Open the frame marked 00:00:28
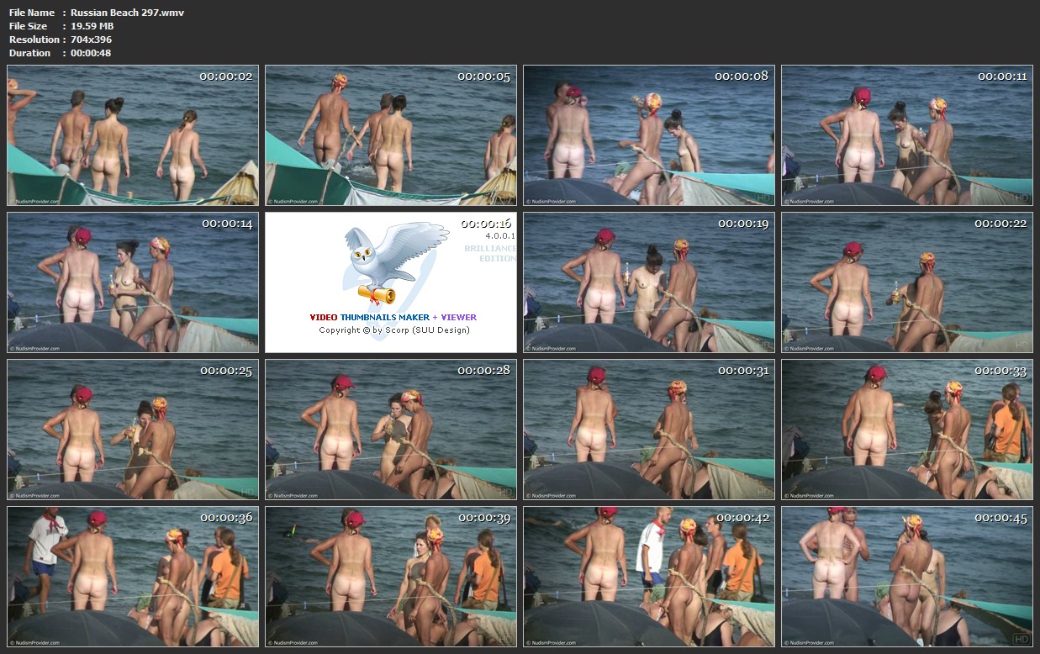The width and height of the screenshot is (1040, 654). (391, 430)
